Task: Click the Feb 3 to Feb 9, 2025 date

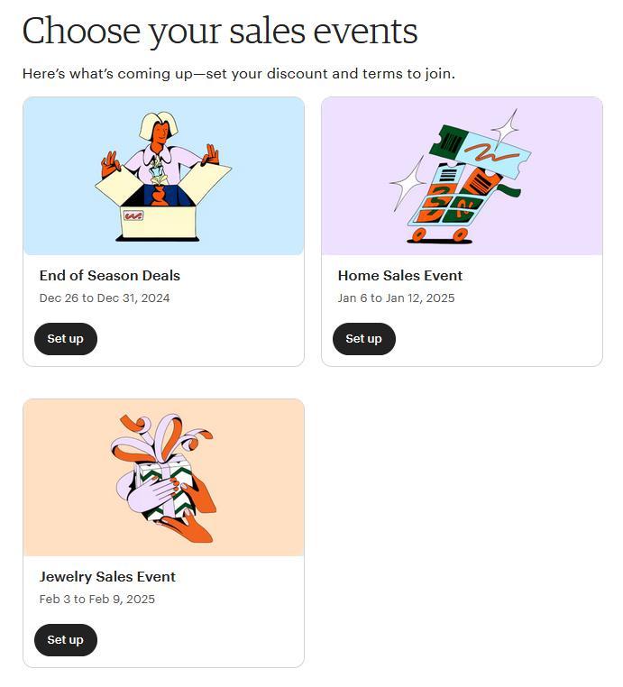Action: point(97,600)
